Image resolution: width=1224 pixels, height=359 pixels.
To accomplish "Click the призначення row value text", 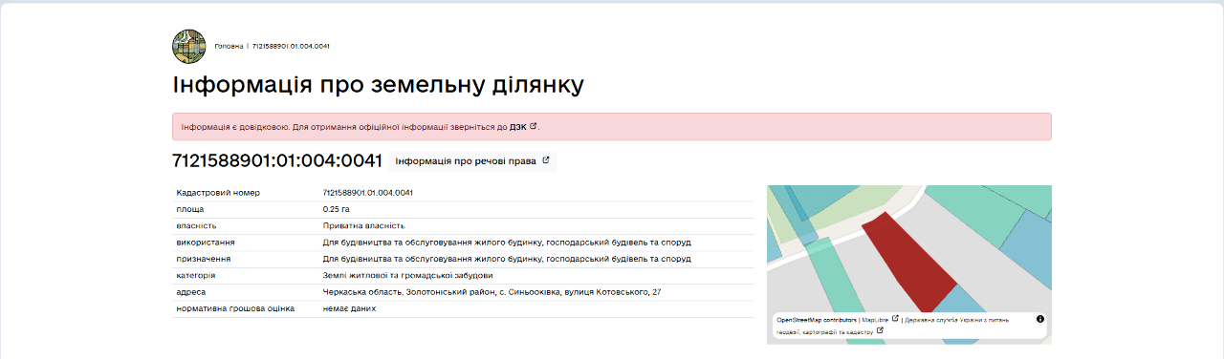I will (507, 259).
